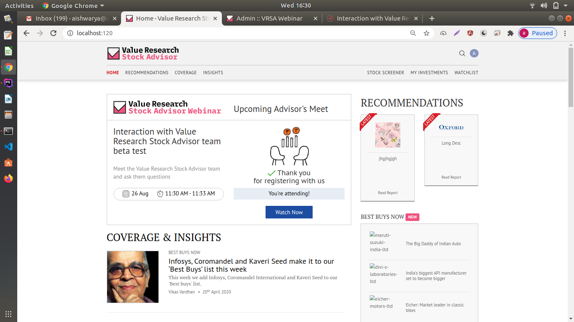
Task: Open the Recommendations navigation menu item
Action: pos(147,73)
